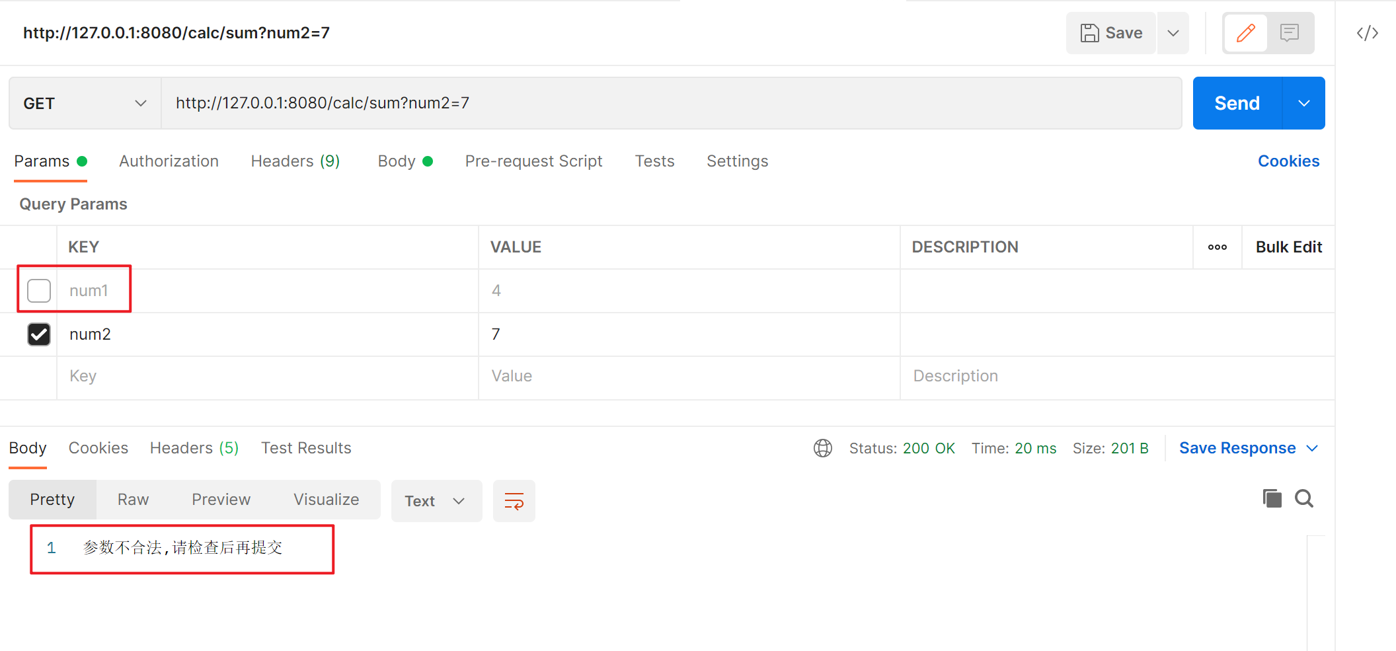
Task: Open the Tests tab
Action: pos(654,161)
